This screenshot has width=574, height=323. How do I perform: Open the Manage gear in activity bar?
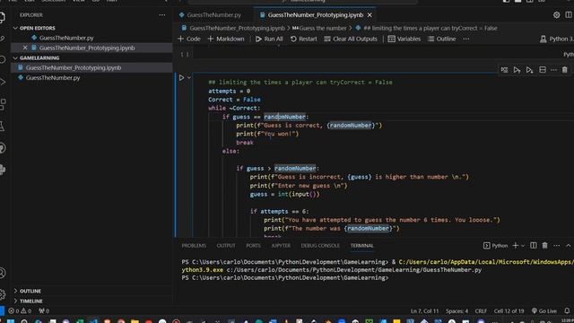click(x=3, y=294)
